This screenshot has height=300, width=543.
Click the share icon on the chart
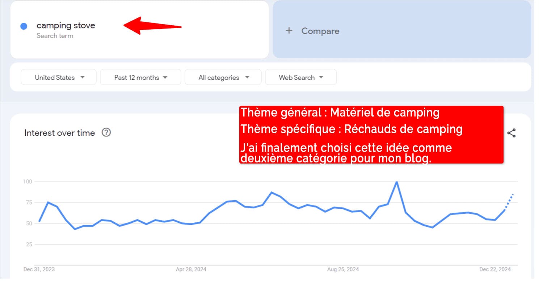click(511, 133)
